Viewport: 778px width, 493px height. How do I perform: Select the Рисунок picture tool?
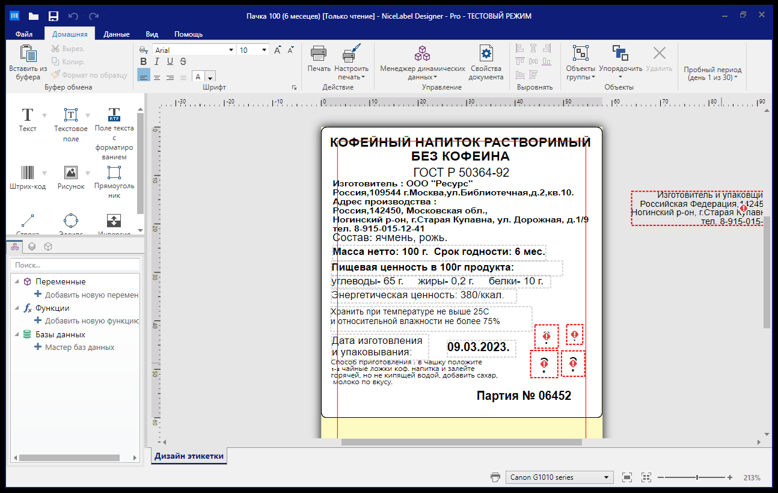pos(71,177)
